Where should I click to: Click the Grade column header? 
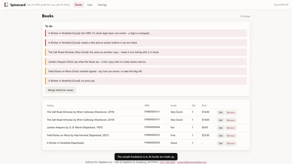(174, 105)
